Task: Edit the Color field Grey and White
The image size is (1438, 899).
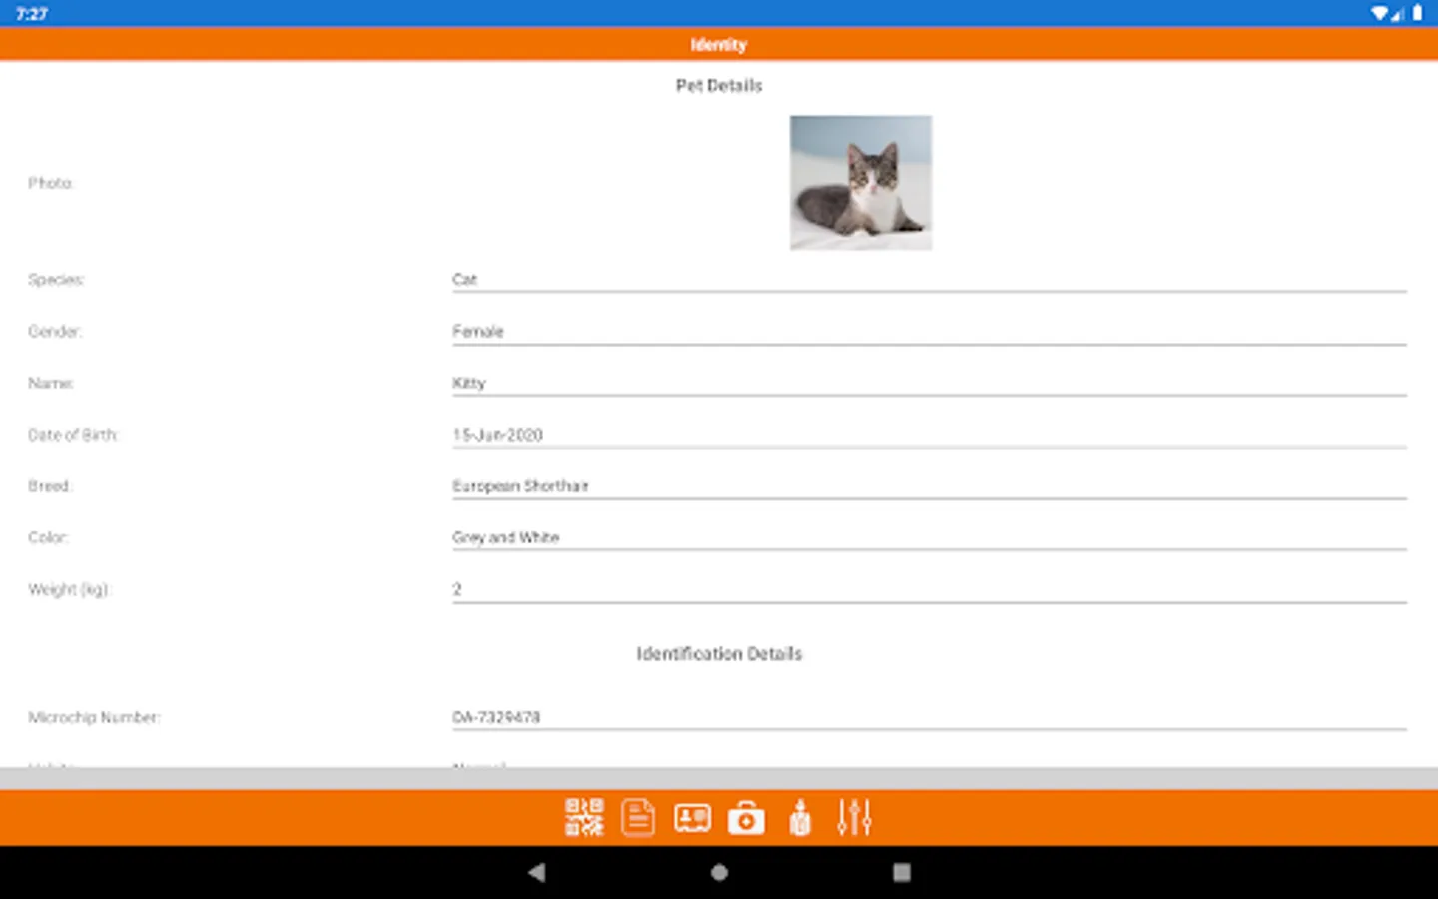Action: tap(930, 538)
